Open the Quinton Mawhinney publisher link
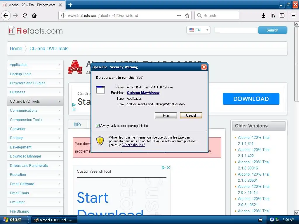The height and width of the screenshot is (224, 299). [143, 93]
